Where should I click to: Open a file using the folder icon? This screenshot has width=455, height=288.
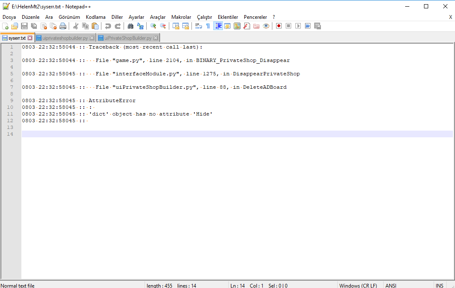click(15, 26)
